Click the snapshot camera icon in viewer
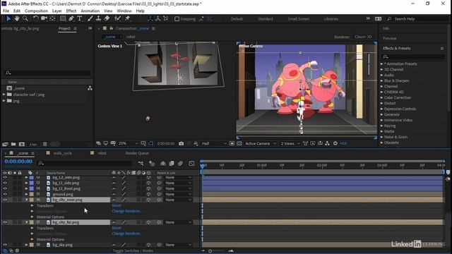 click(x=181, y=143)
